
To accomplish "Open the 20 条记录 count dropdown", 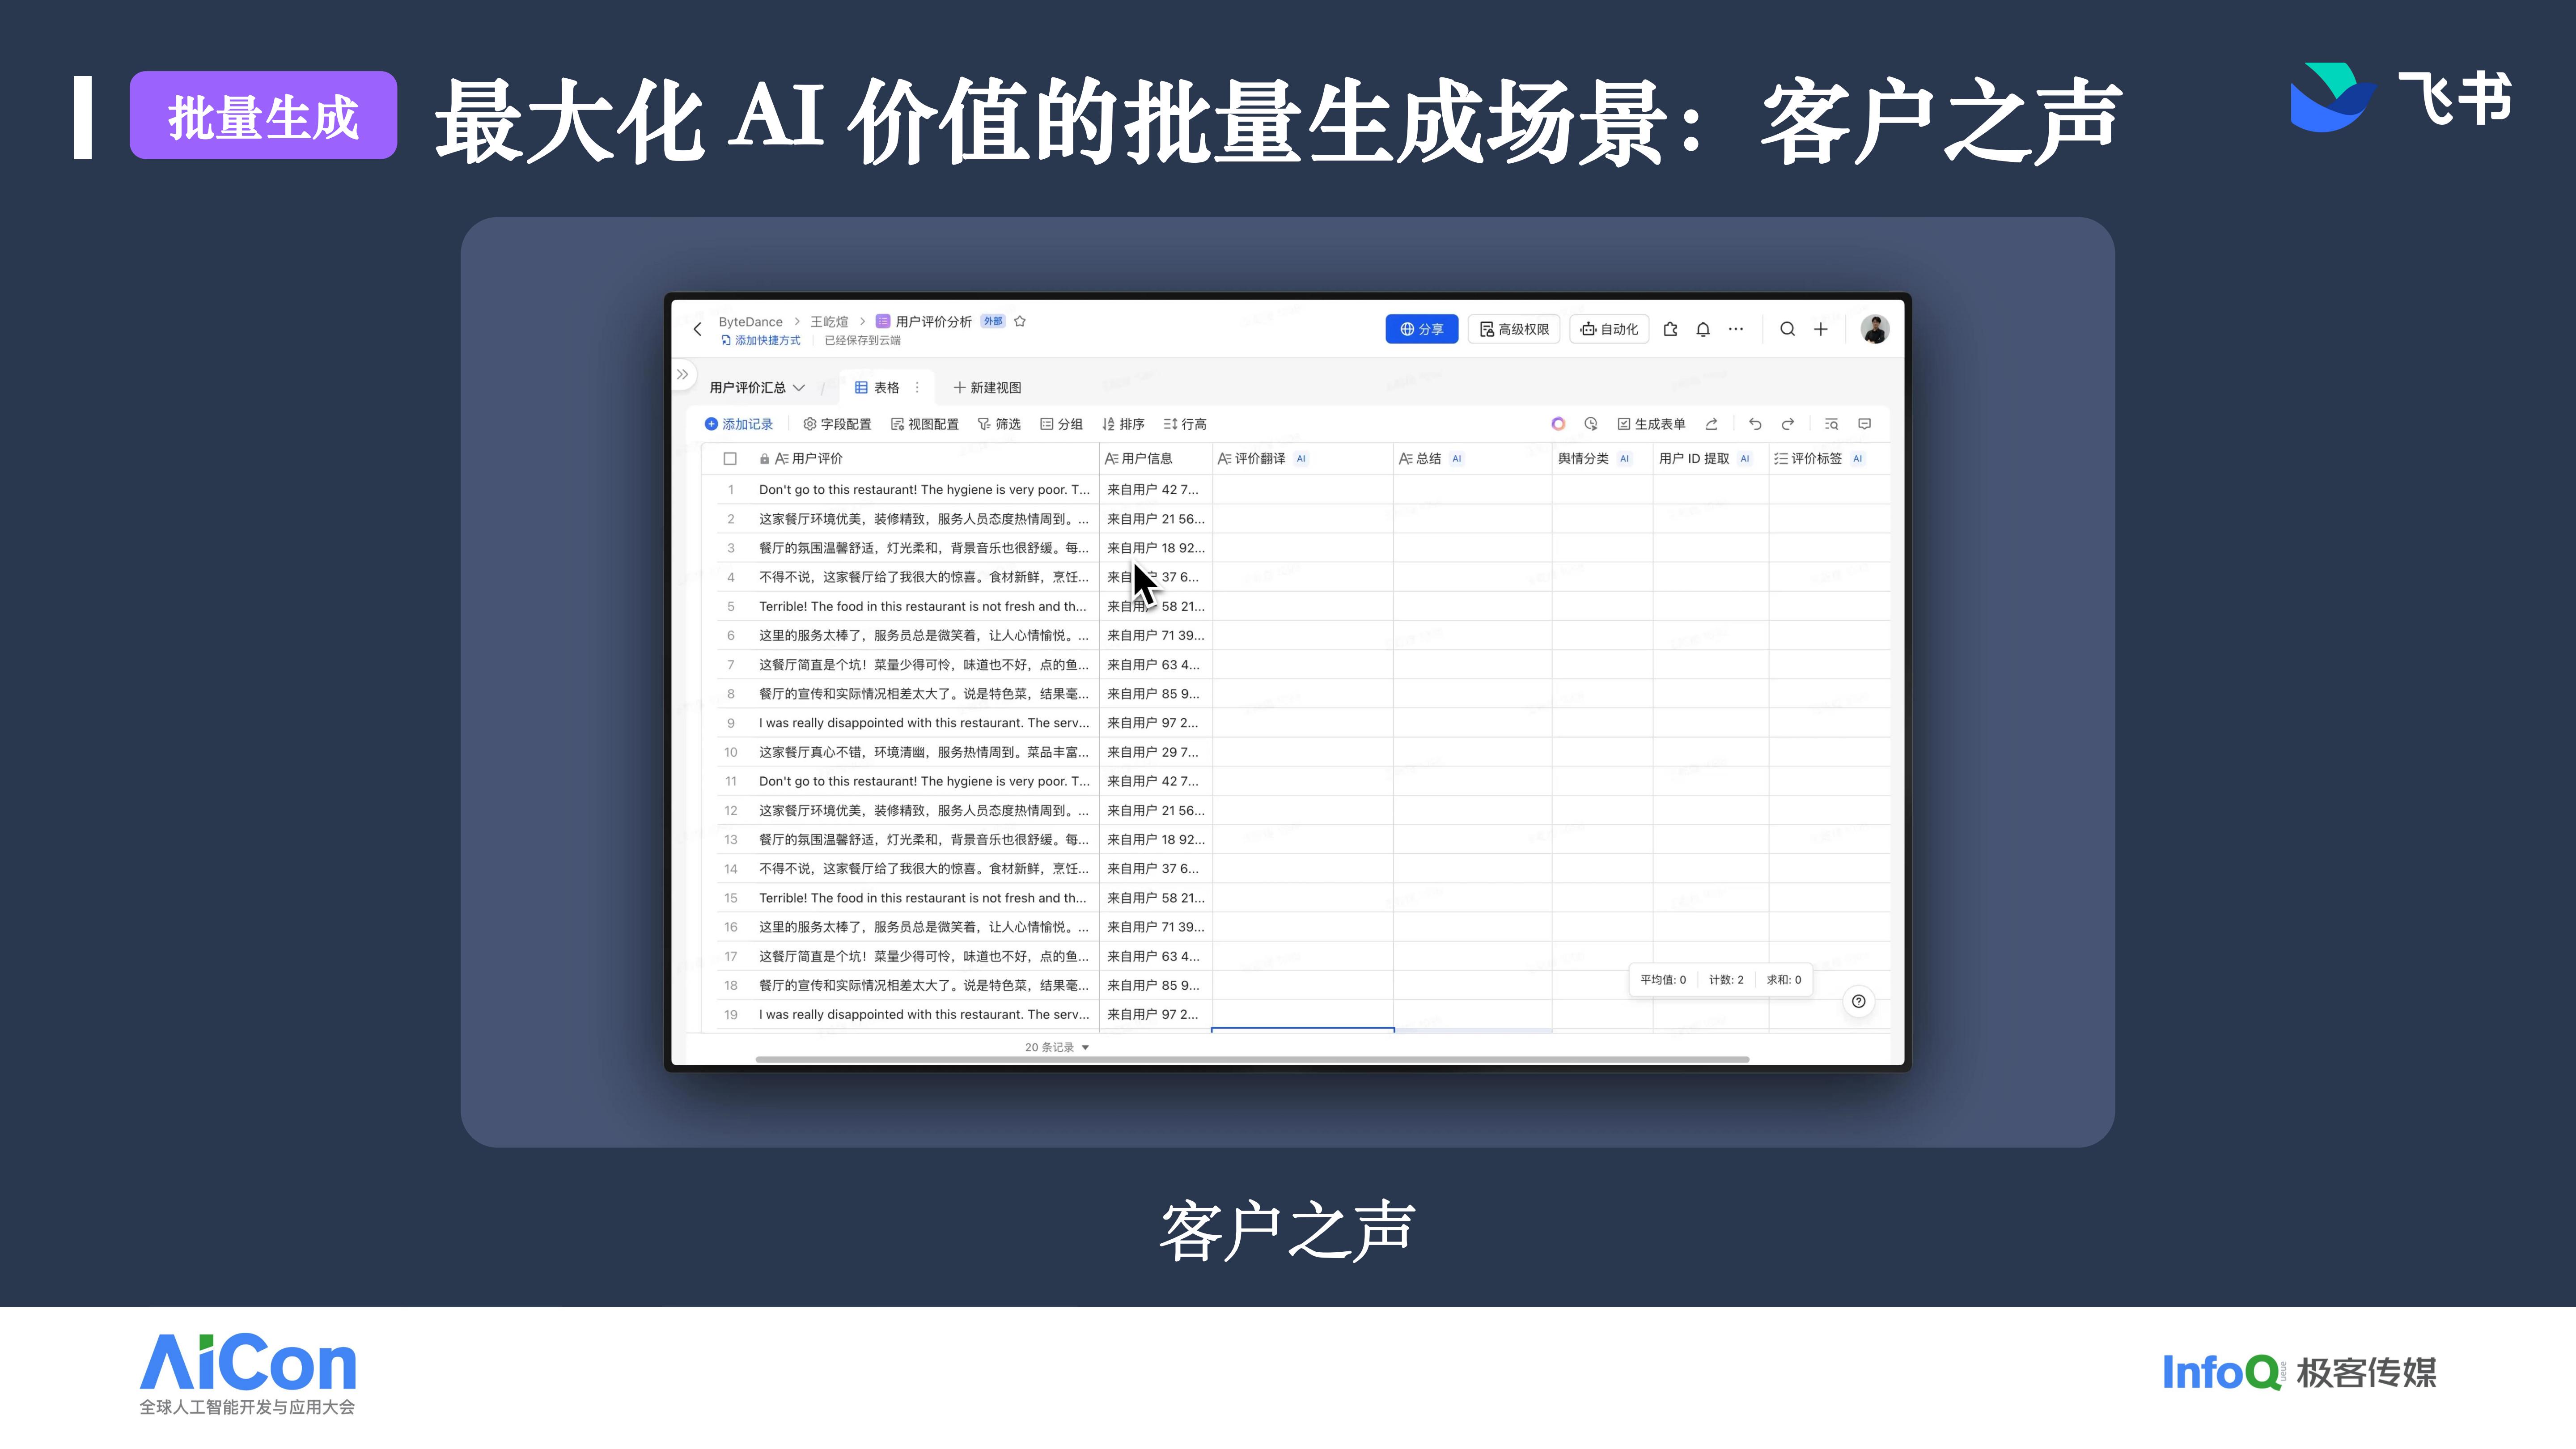I will point(1057,1047).
